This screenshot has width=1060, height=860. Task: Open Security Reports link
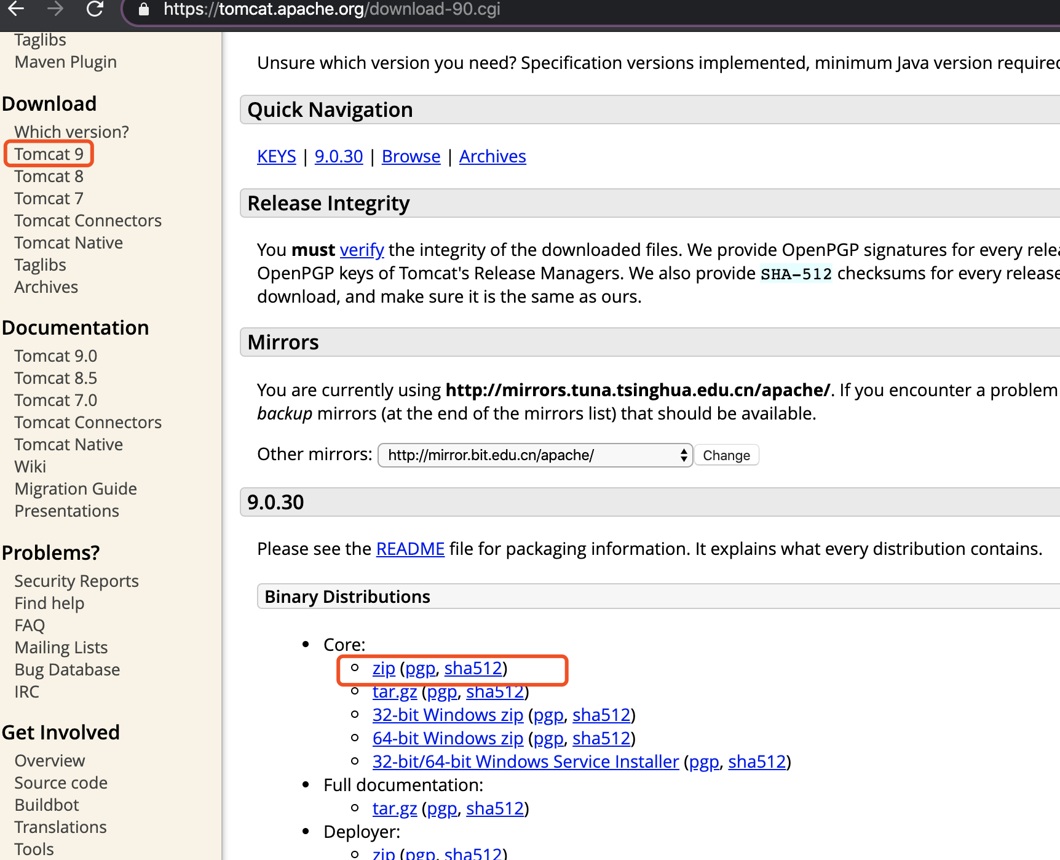coord(76,581)
